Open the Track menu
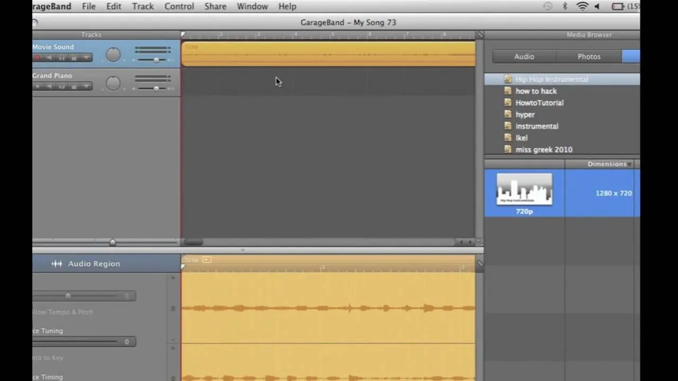 pos(142,6)
